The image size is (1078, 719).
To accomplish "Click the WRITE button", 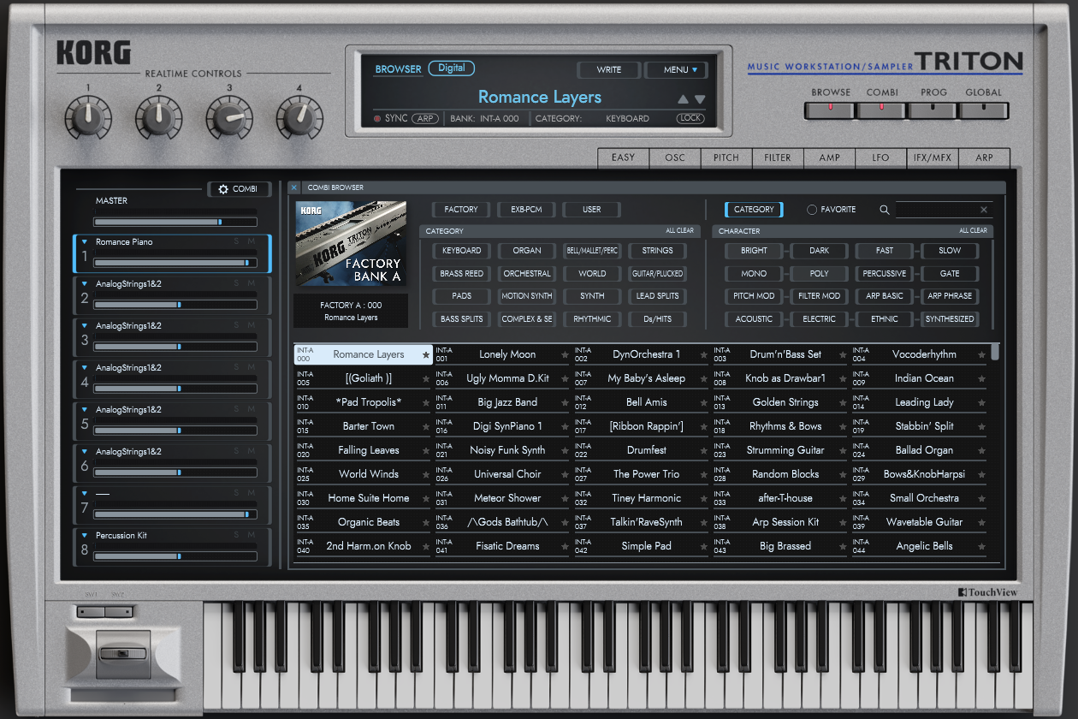I will (x=609, y=70).
